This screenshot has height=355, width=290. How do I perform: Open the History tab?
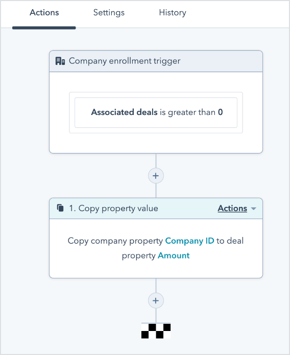pyautogui.click(x=173, y=13)
